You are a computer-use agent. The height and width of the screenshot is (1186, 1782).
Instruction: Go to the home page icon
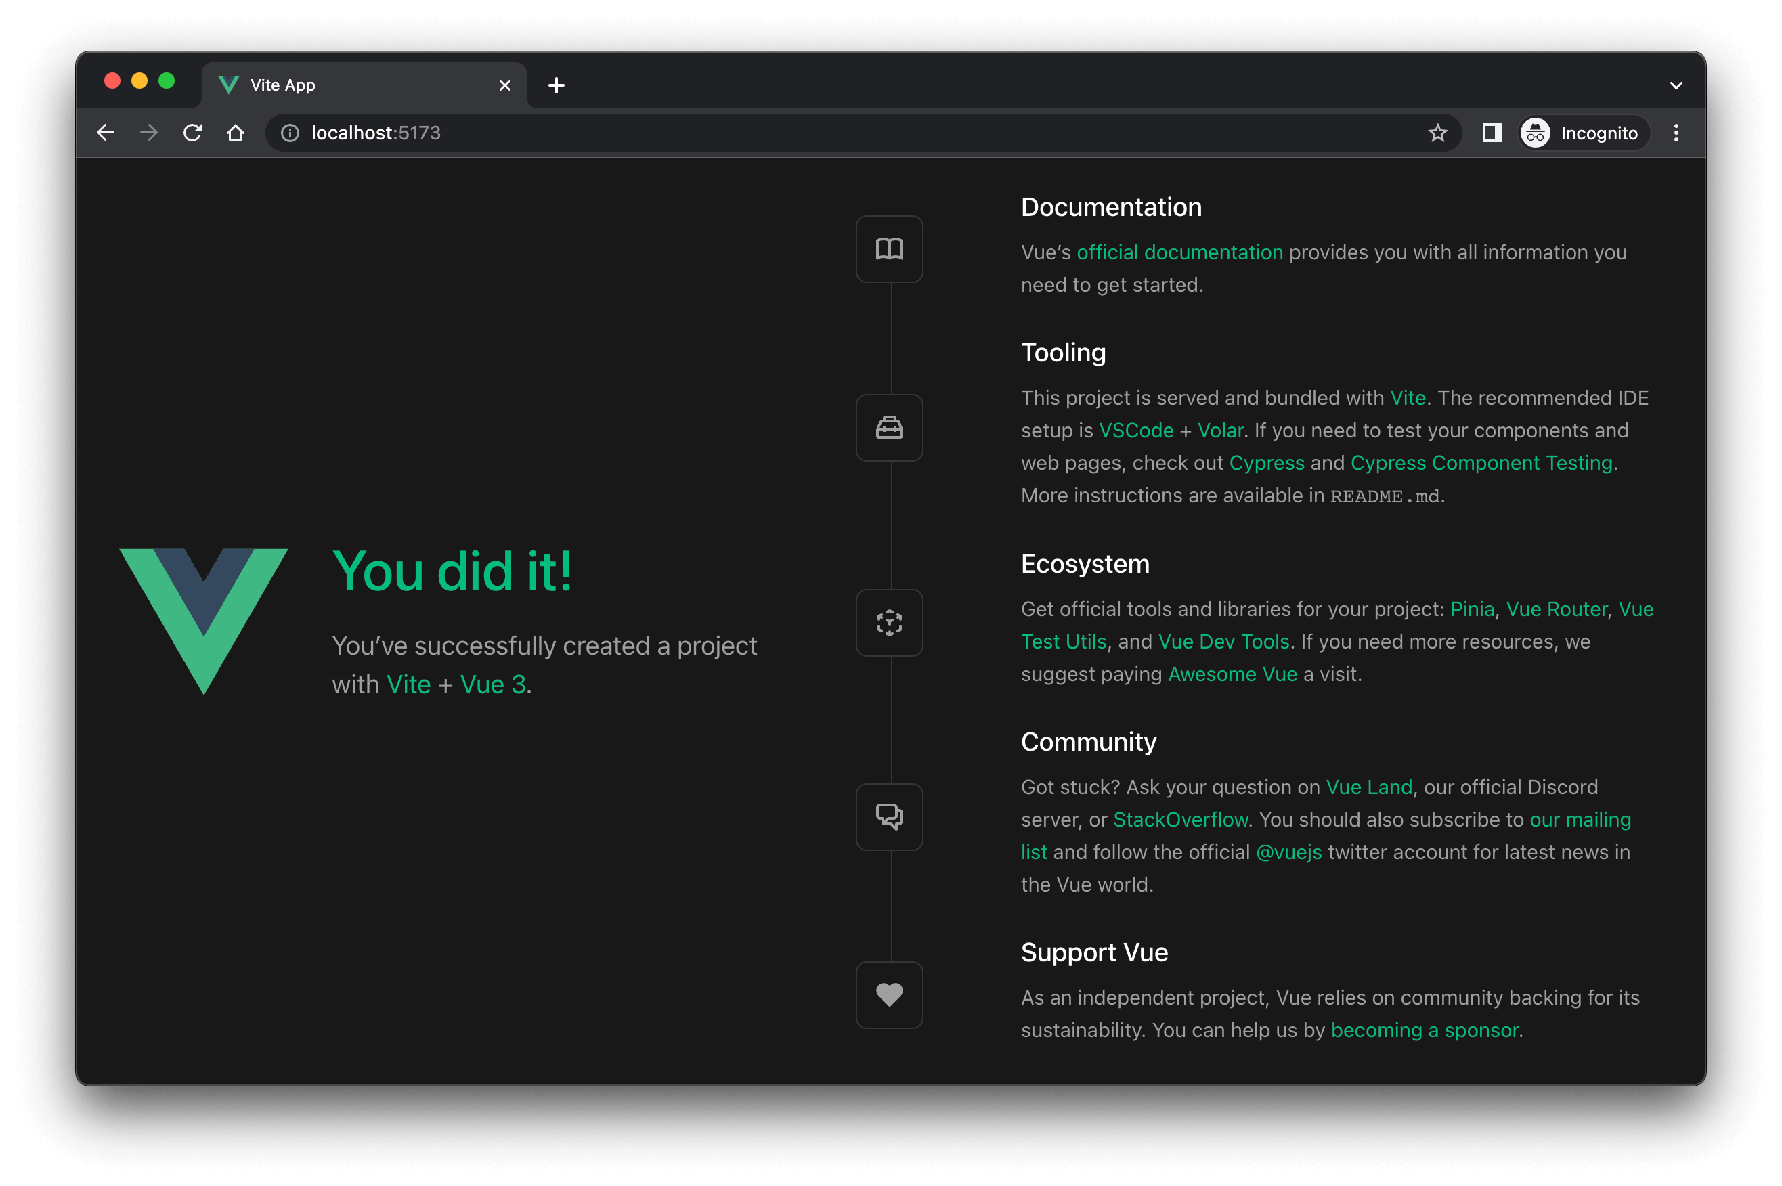tap(236, 133)
